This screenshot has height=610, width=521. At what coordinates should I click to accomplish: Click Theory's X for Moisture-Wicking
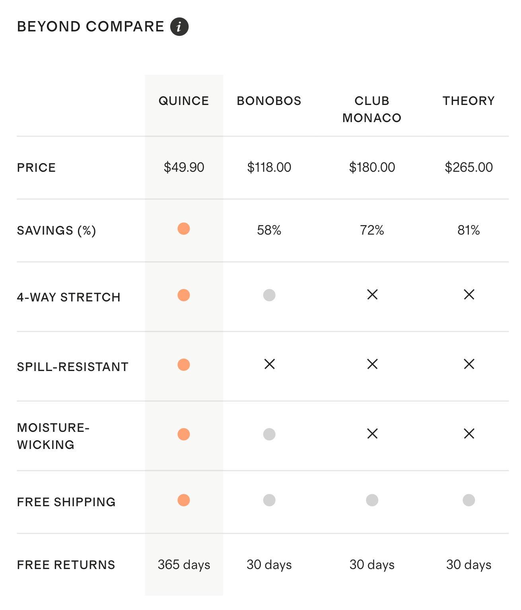(469, 433)
